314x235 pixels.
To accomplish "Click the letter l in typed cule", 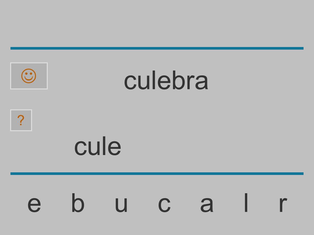I will [x=104, y=146].
